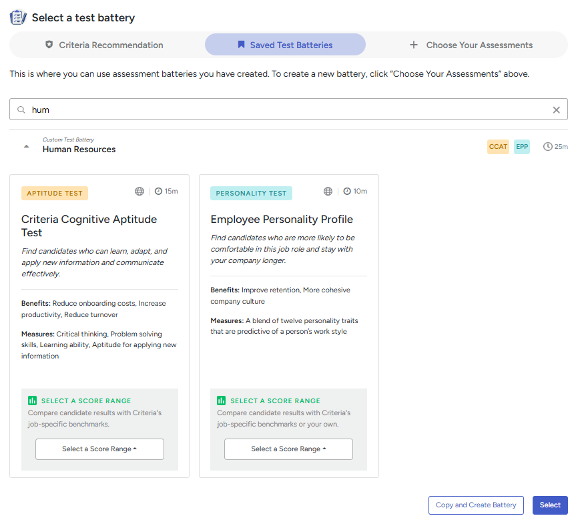
Task: Click the green chart icon on the Personality card
Action: tap(221, 401)
